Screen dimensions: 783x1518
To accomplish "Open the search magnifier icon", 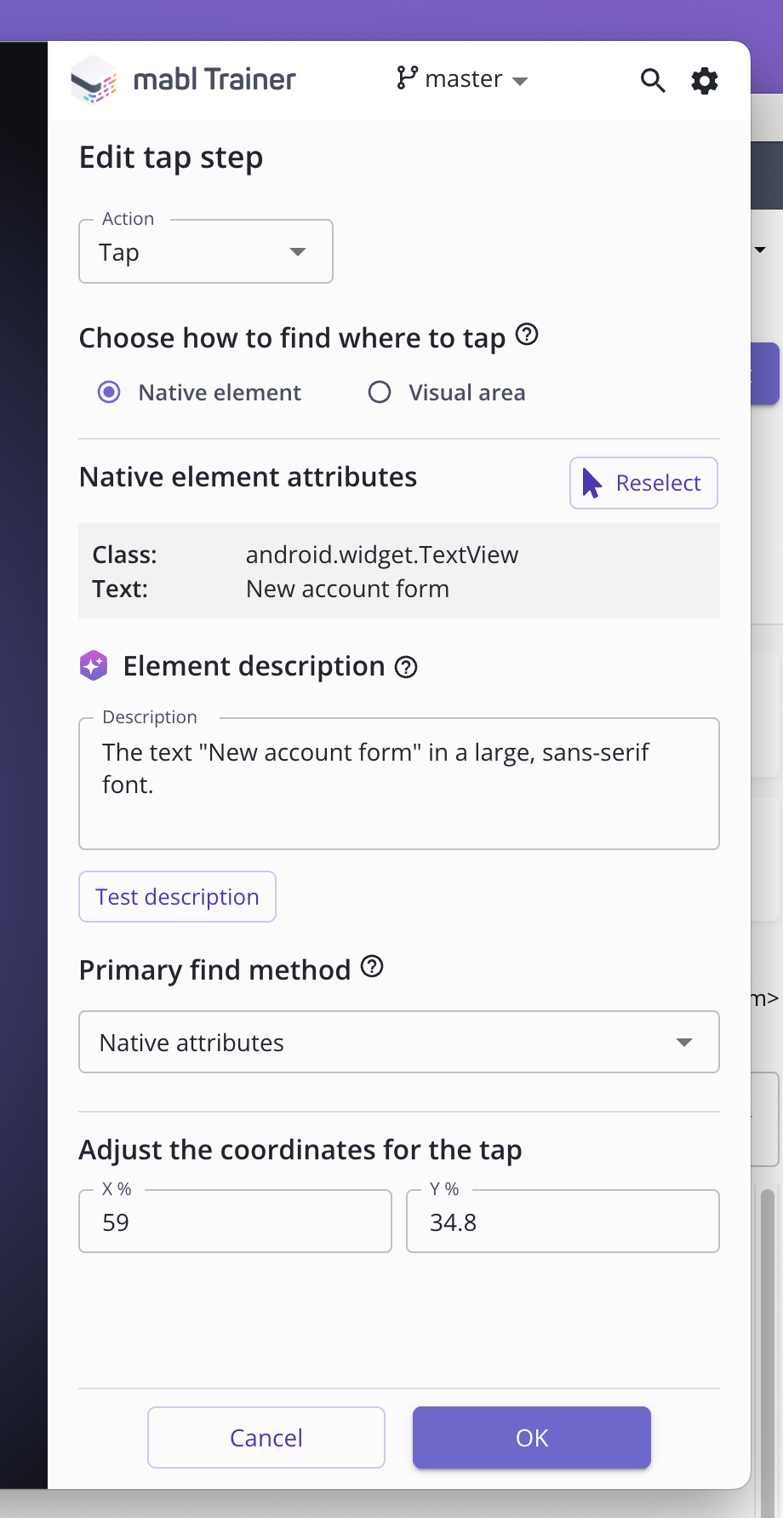I will (x=653, y=81).
